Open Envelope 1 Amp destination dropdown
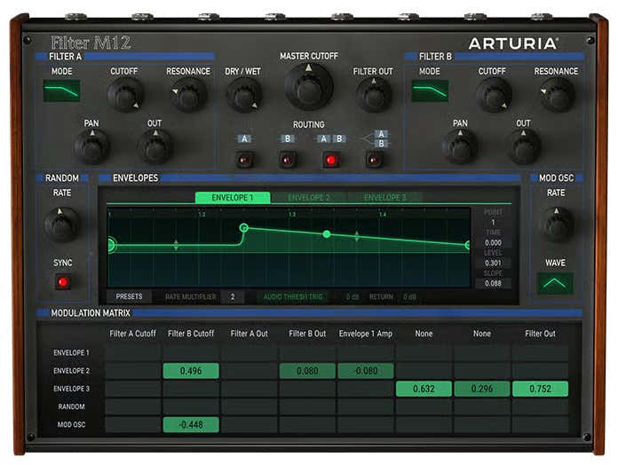The width and height of the screenshot is (618, 465). 366,334
